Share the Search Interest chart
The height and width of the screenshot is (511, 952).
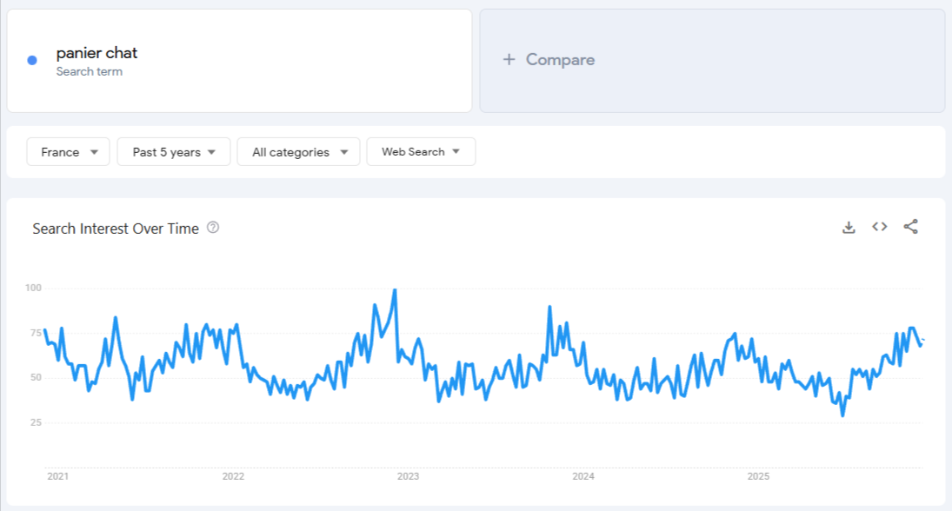click(x=910, y=227)
